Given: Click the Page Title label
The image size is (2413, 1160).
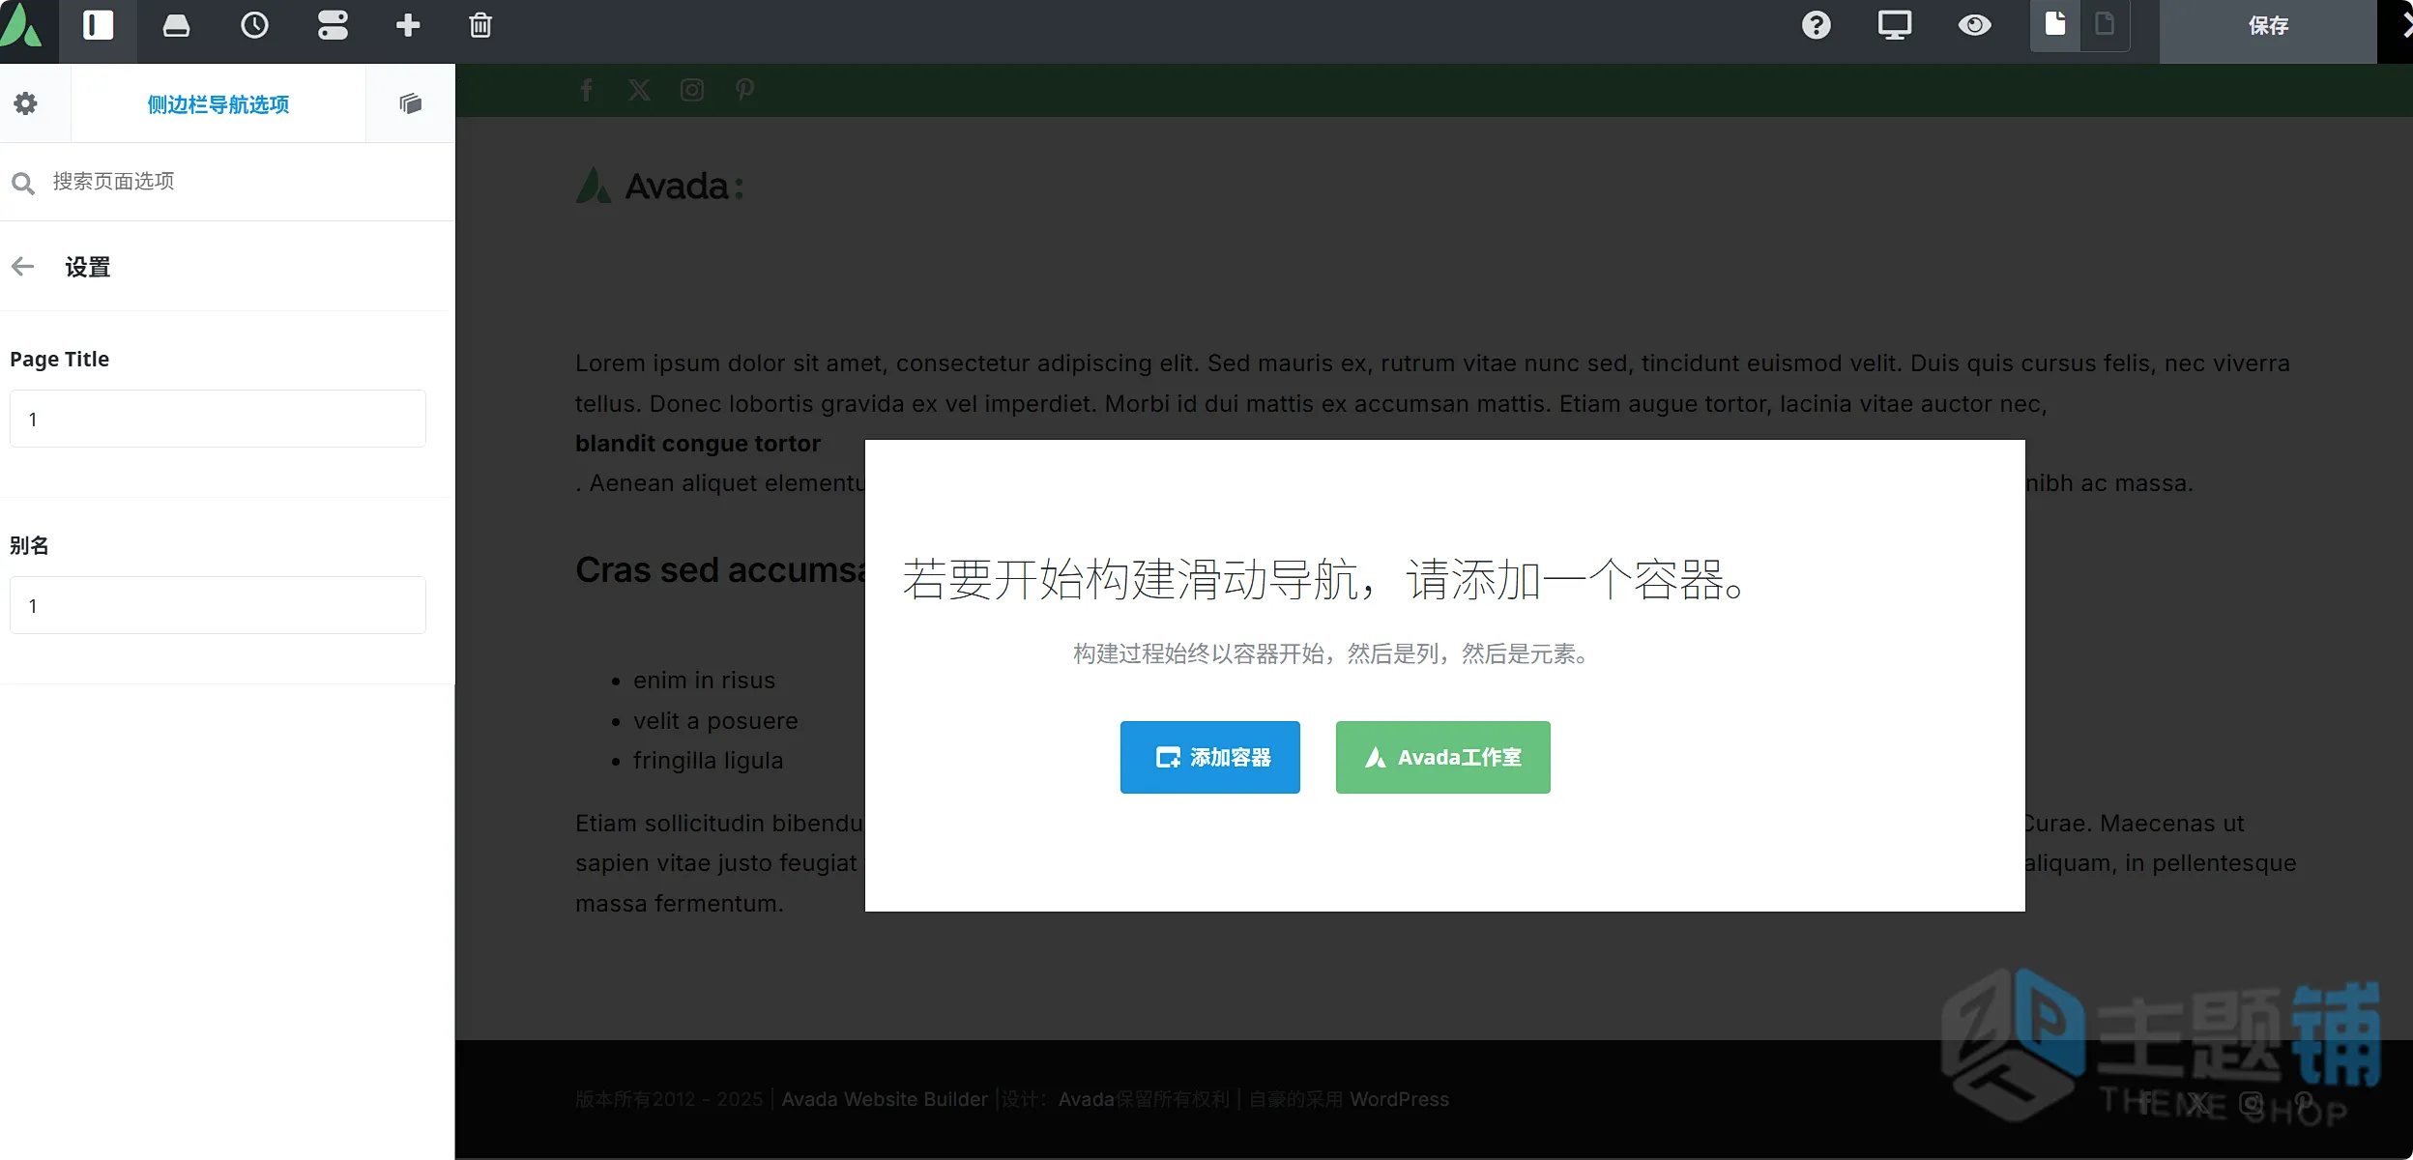Looking at the screenshot, I should tap(60, 359).
